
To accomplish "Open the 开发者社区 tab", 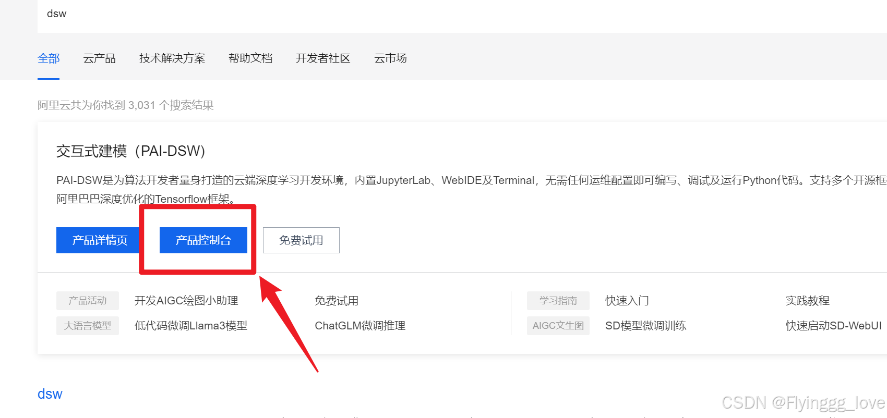I will [323, 58].
